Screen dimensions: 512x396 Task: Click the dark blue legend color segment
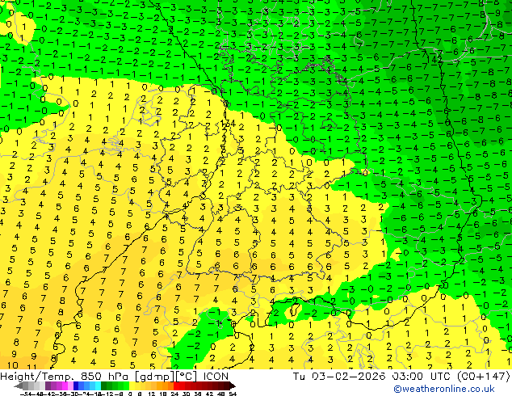[76, 386]
